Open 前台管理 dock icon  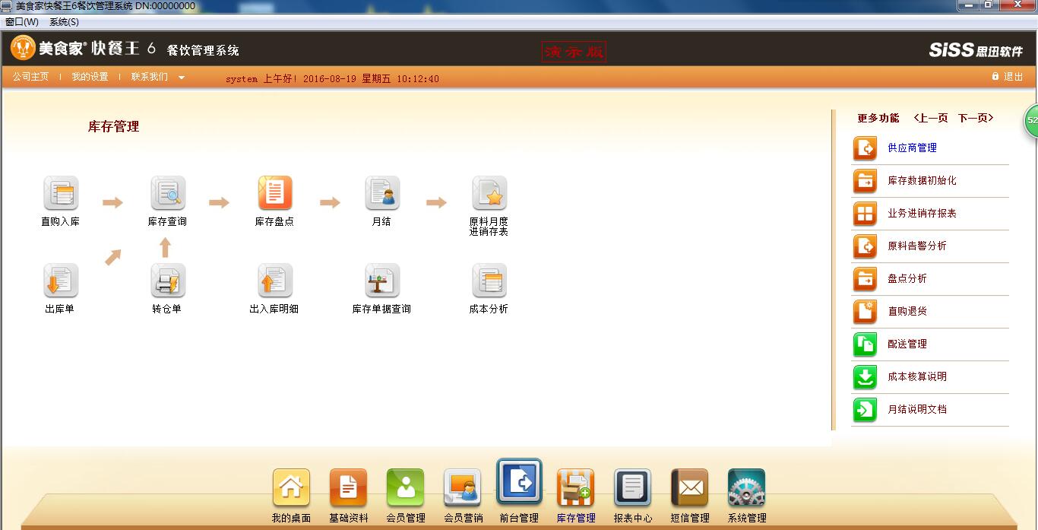(x=520, y=482)
